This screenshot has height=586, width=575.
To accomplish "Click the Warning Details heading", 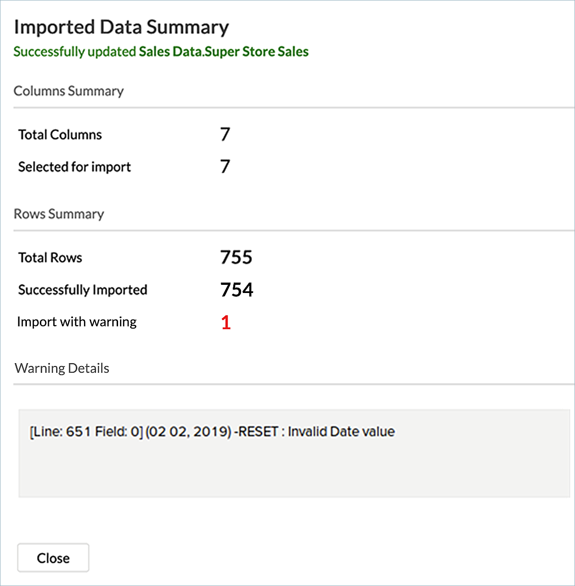I will click(61, 368).
